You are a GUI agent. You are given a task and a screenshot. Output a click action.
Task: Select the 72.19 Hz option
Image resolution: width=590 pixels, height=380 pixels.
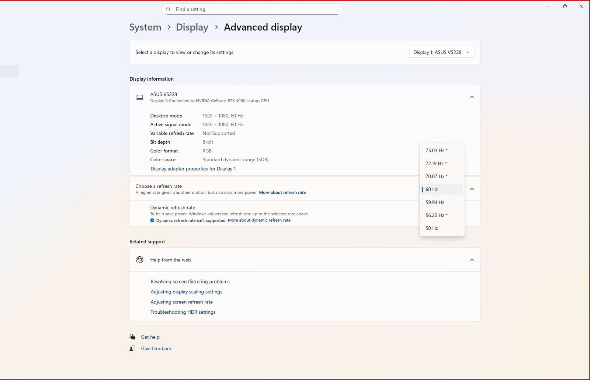click(436, 163)
